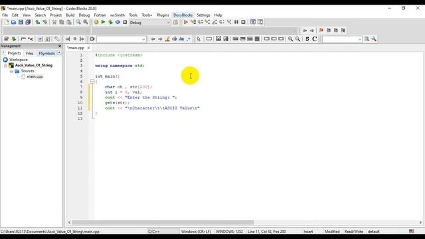This screenshot has height=239, width=425.
Task: Click the Abort build icon
Action: coord(125,22)
